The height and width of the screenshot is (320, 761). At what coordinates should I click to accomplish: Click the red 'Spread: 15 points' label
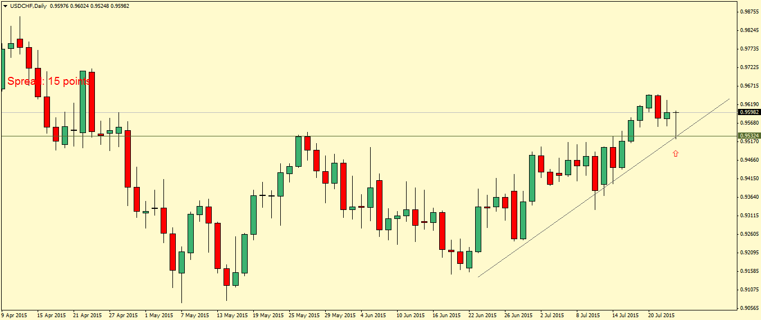[49, 81]
